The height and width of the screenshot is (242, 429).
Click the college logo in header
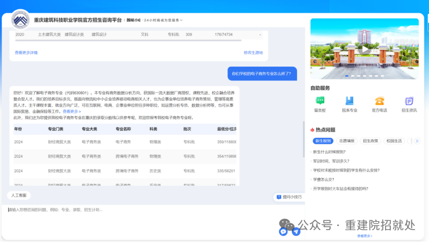click(x=21, y=20)
